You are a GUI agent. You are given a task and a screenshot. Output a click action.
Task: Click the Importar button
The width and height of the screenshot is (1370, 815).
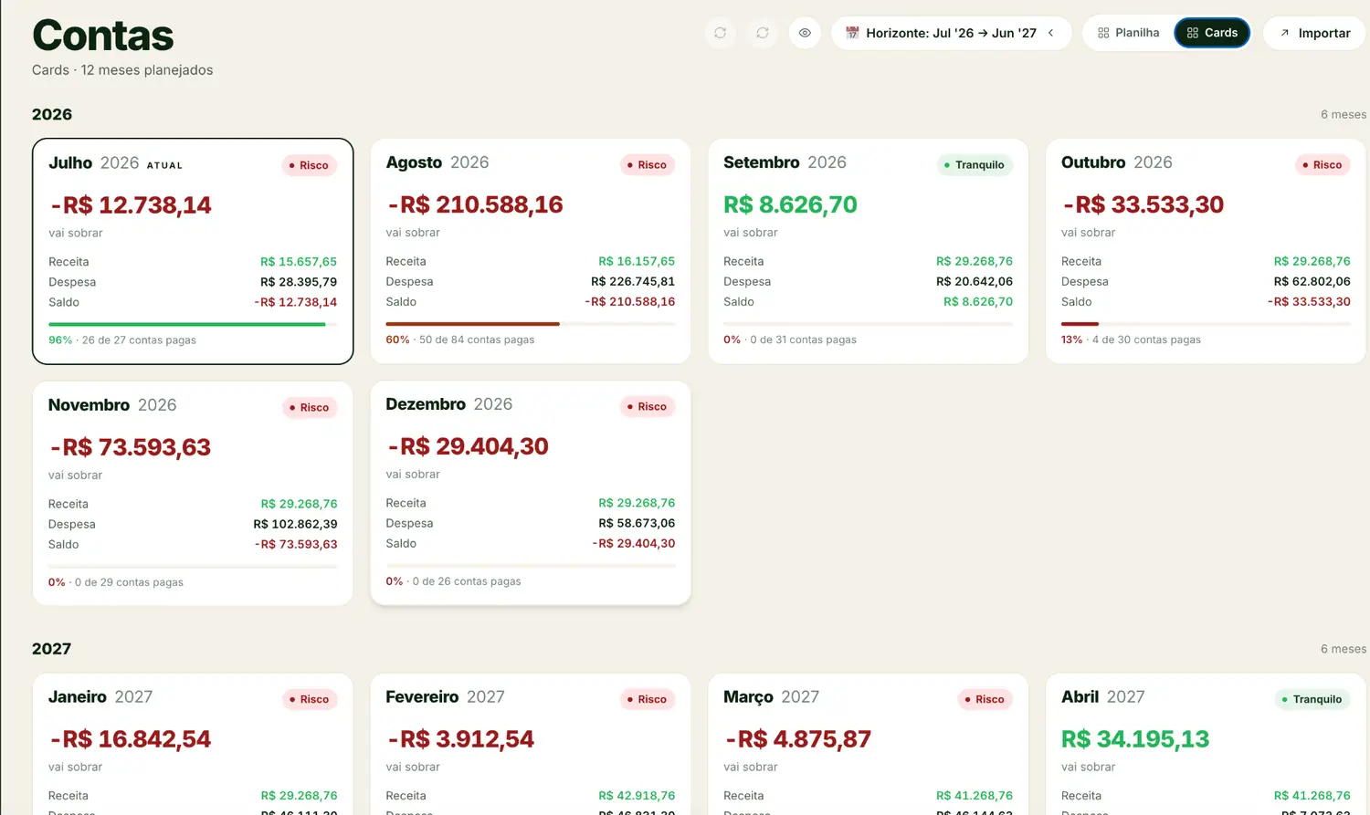click(x=1314, y=33)
